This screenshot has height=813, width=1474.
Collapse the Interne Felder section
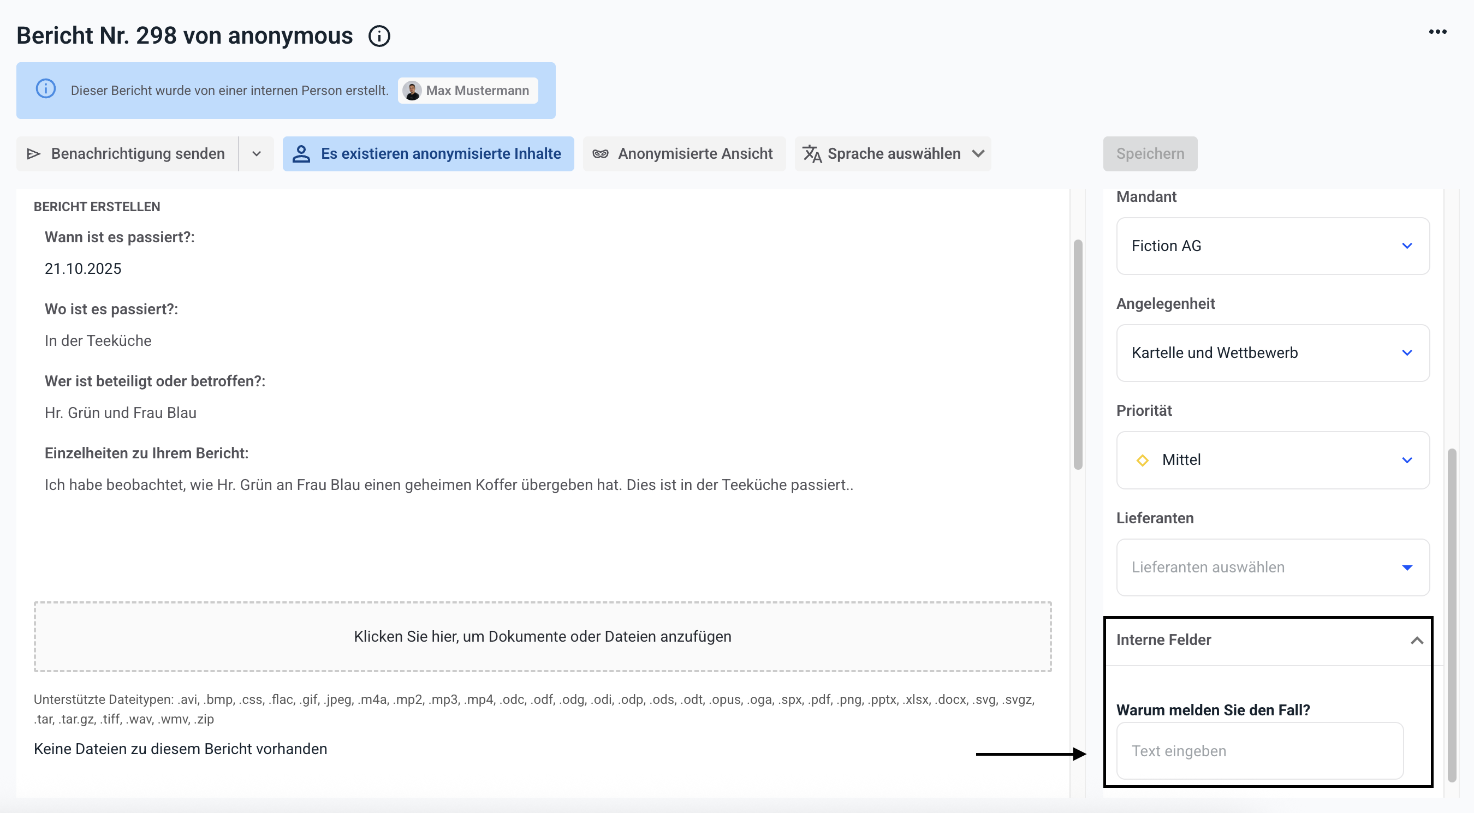[1416, 641]
